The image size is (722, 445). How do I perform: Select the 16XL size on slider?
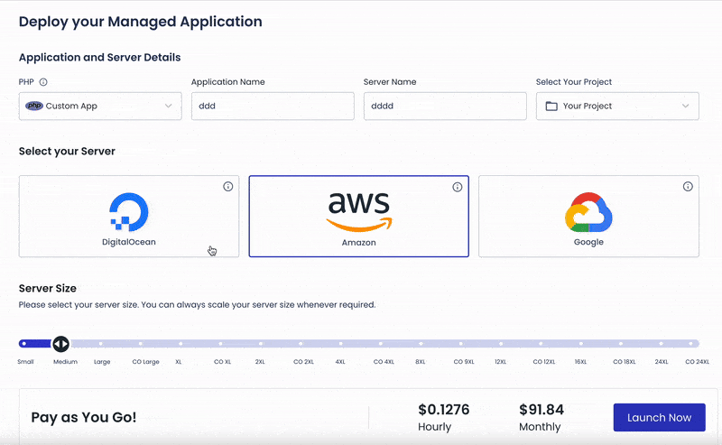(x=580, y=344)
